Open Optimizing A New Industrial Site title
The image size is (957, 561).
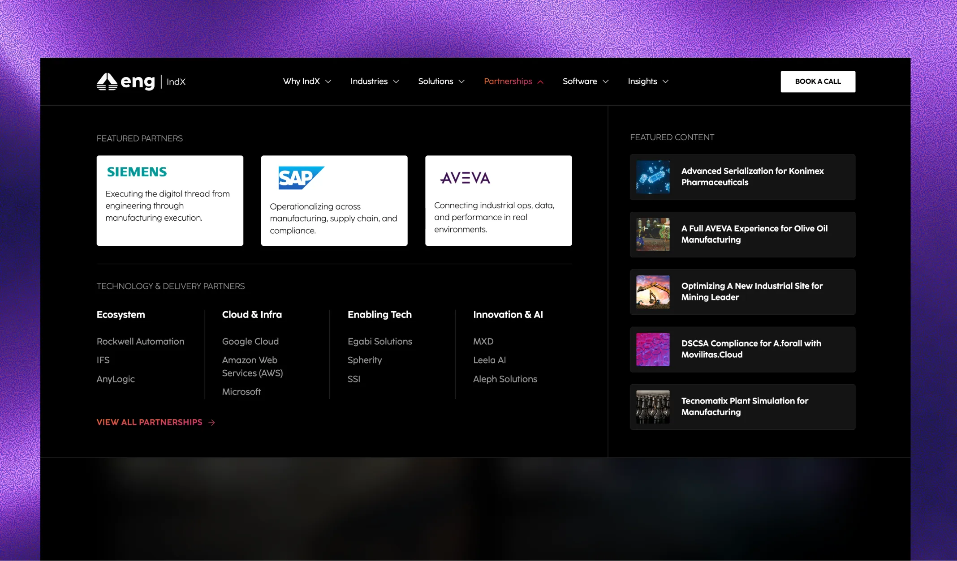pyautogui.click(x=752, y=291)
